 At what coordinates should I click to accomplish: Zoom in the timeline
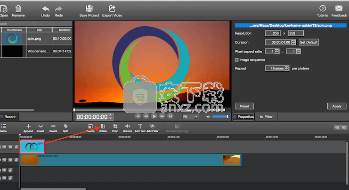[x=344, y=128]
